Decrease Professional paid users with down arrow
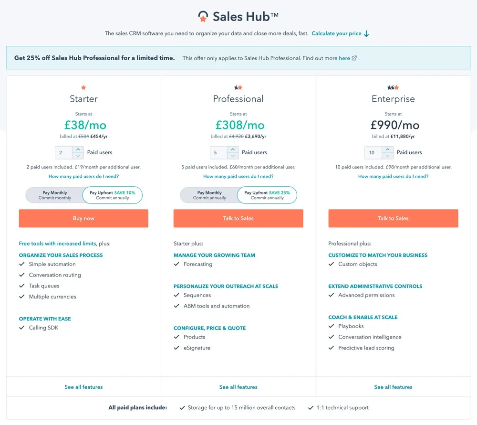477x425 pixels. tap(233, 156)
